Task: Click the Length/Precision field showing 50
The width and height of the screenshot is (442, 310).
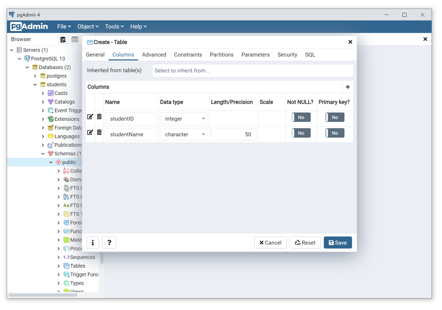Action: 234,134
